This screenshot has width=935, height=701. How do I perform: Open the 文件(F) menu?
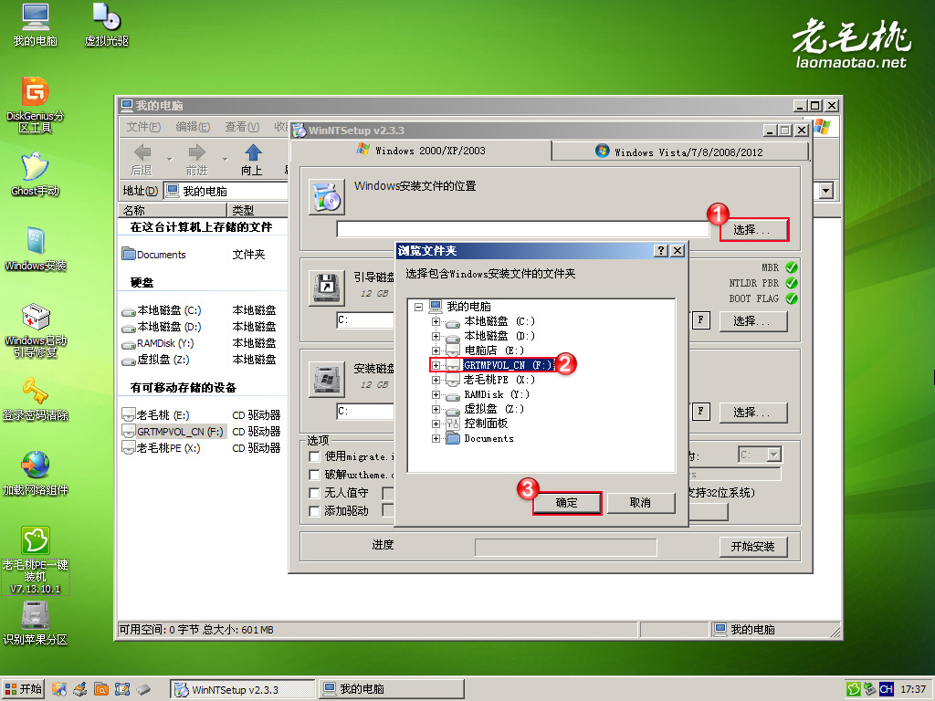143,127
